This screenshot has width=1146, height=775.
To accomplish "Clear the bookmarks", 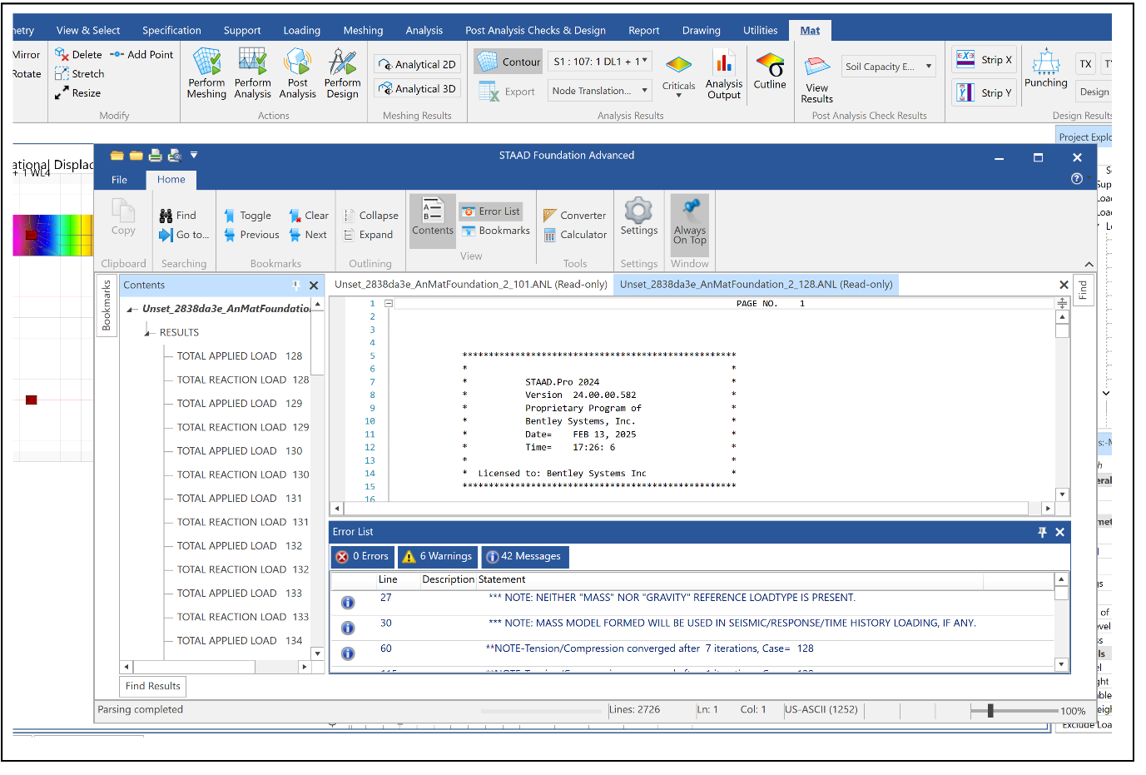I will pos(309,216).
